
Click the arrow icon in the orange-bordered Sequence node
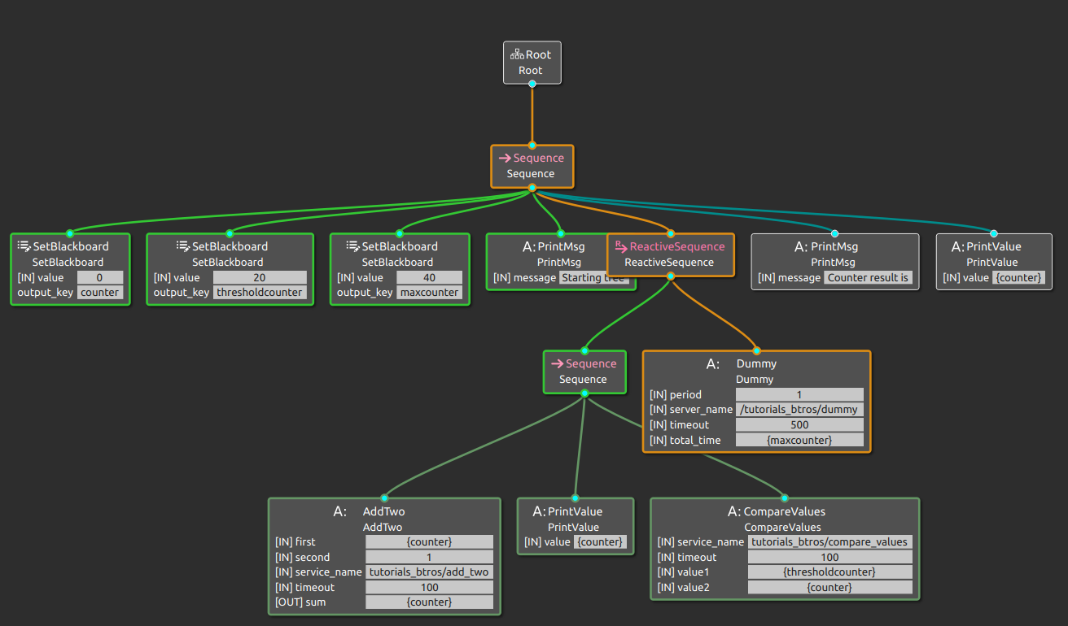click(x=505, y=159)
